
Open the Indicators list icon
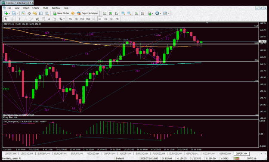pos(150,13)
